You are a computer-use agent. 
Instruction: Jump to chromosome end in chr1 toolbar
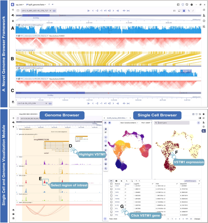(x=117, y=11)
